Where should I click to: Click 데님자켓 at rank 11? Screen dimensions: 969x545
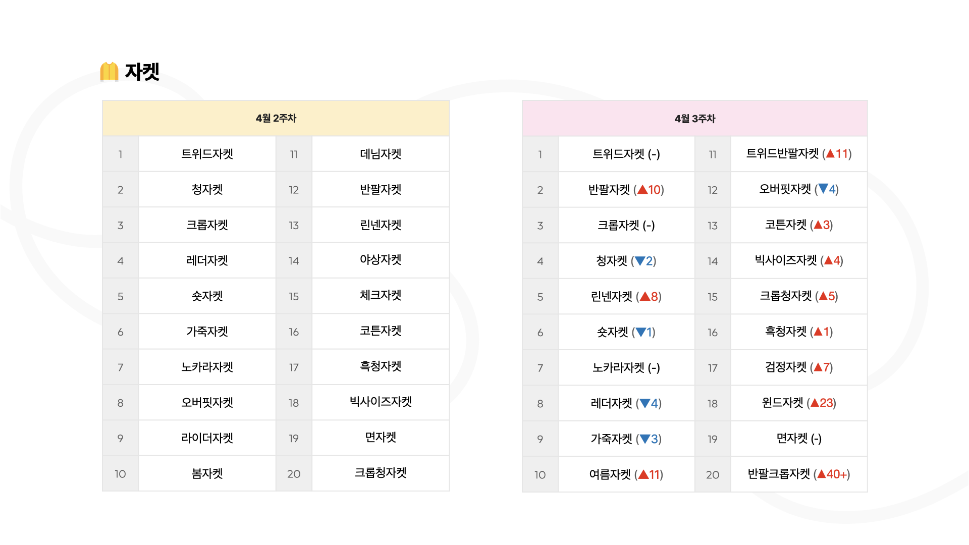(x=381, y=154)
